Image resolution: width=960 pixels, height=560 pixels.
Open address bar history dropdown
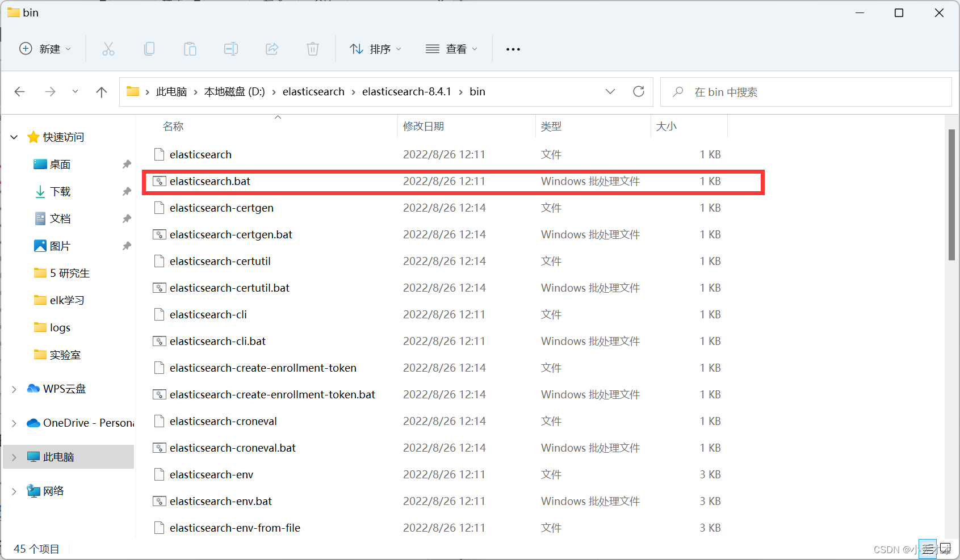(x=610, y=91)
